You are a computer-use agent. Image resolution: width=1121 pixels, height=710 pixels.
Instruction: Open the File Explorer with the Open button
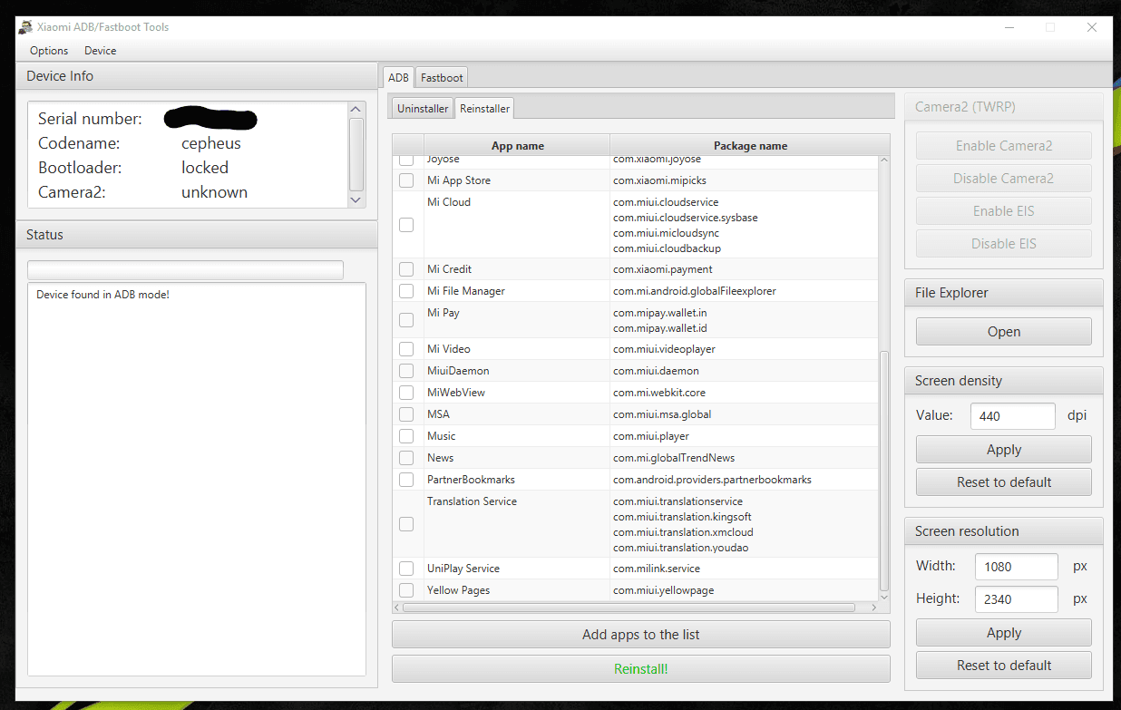click(1004, 332)
